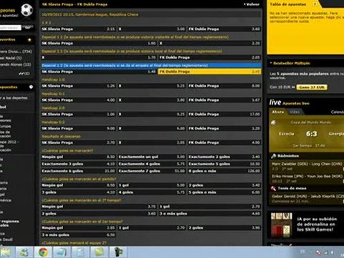Bet SK Slavia Praga 1.26 Handicap 1:0
Viewport: 344px width, 258px height.
coord(78,86)
